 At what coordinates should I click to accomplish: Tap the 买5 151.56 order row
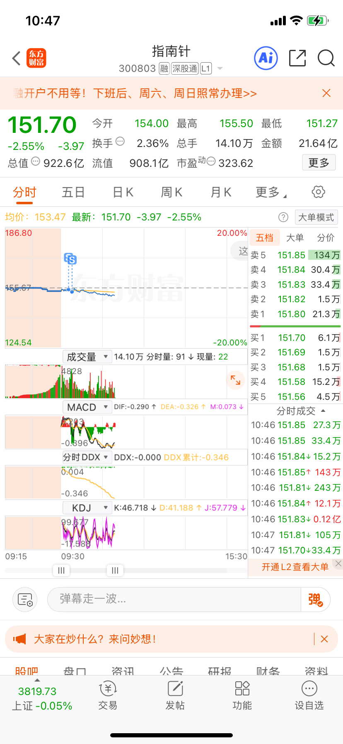pos(295,396)
